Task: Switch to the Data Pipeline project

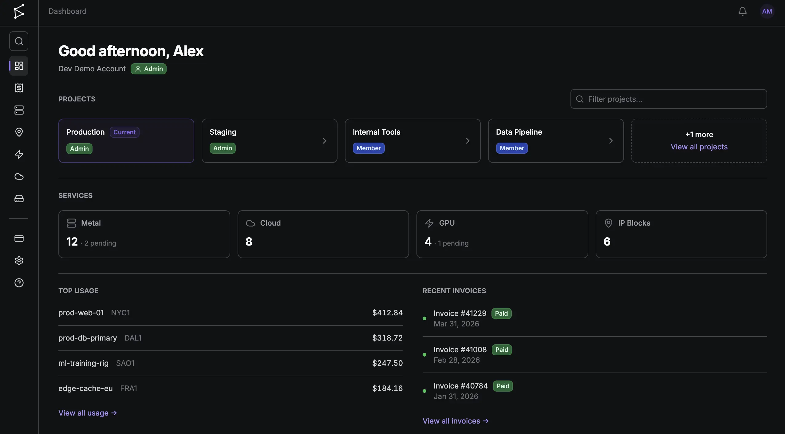Action: click(x=556, y=141)
